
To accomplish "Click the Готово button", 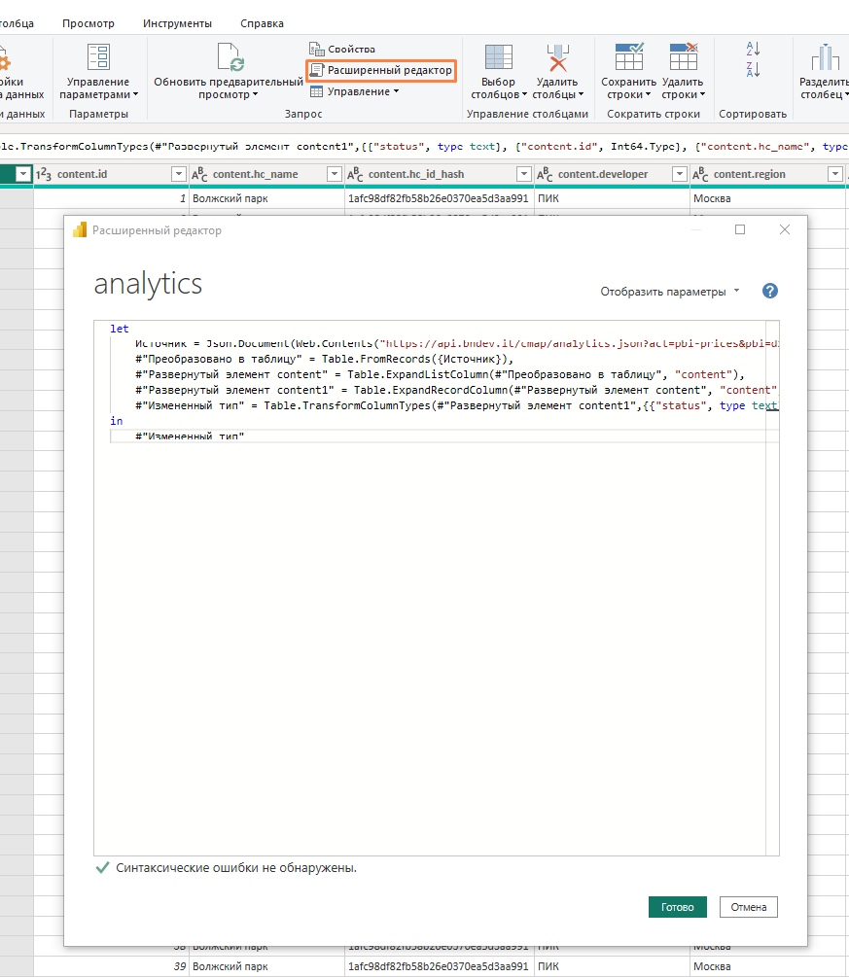I will (x=678, y=907).
